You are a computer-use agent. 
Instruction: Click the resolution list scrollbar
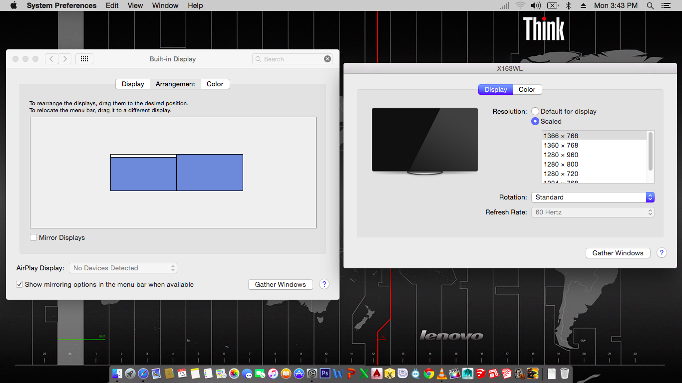coord(650,151)
